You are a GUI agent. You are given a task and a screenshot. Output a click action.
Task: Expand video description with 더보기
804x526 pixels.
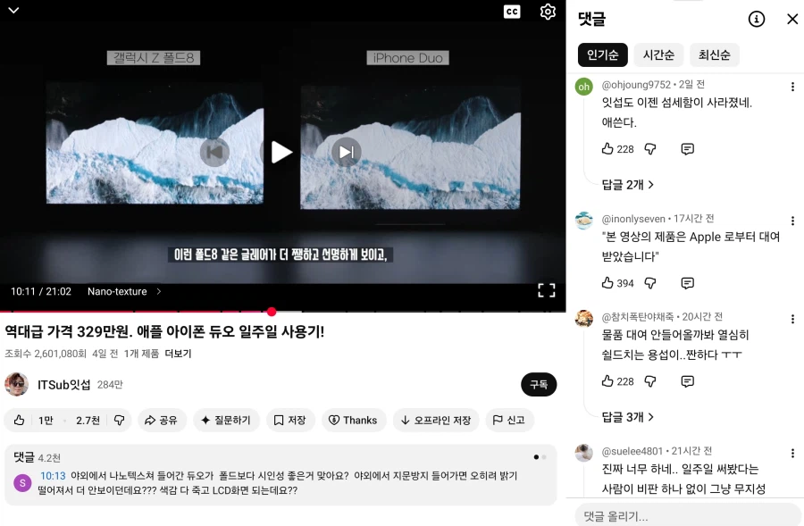pyautogui.click(x=178, y=354)
